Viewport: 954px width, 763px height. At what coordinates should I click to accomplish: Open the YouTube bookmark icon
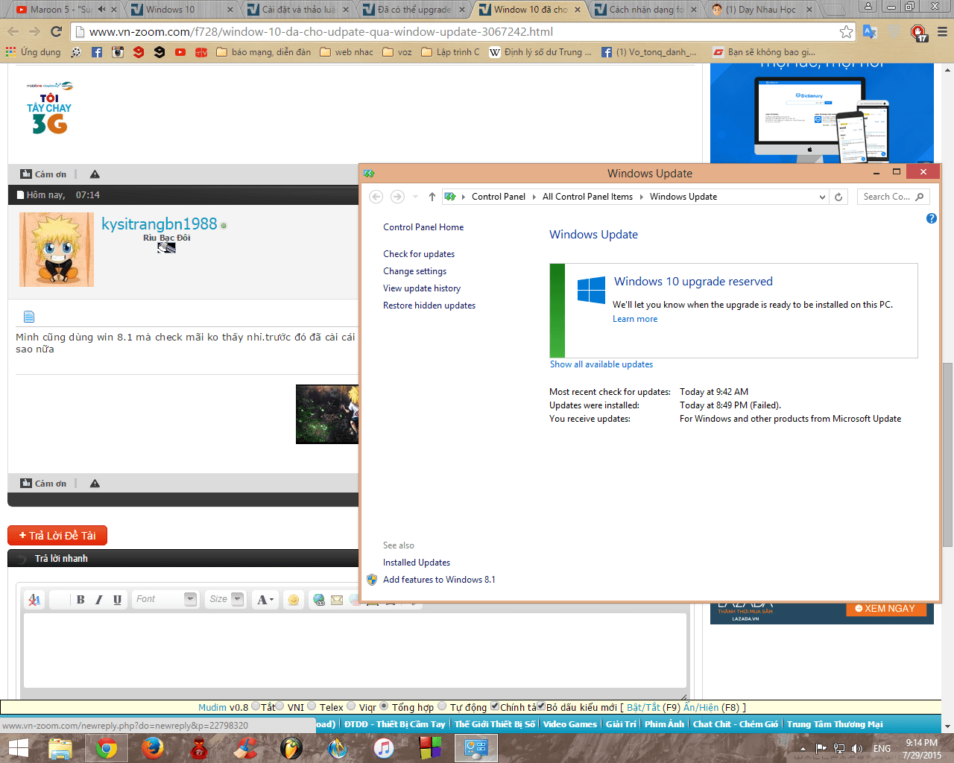coord(180,52)
